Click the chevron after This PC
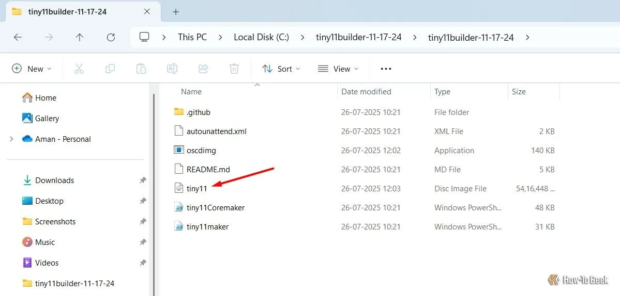The image size is (620, 296). coord(220,37)
